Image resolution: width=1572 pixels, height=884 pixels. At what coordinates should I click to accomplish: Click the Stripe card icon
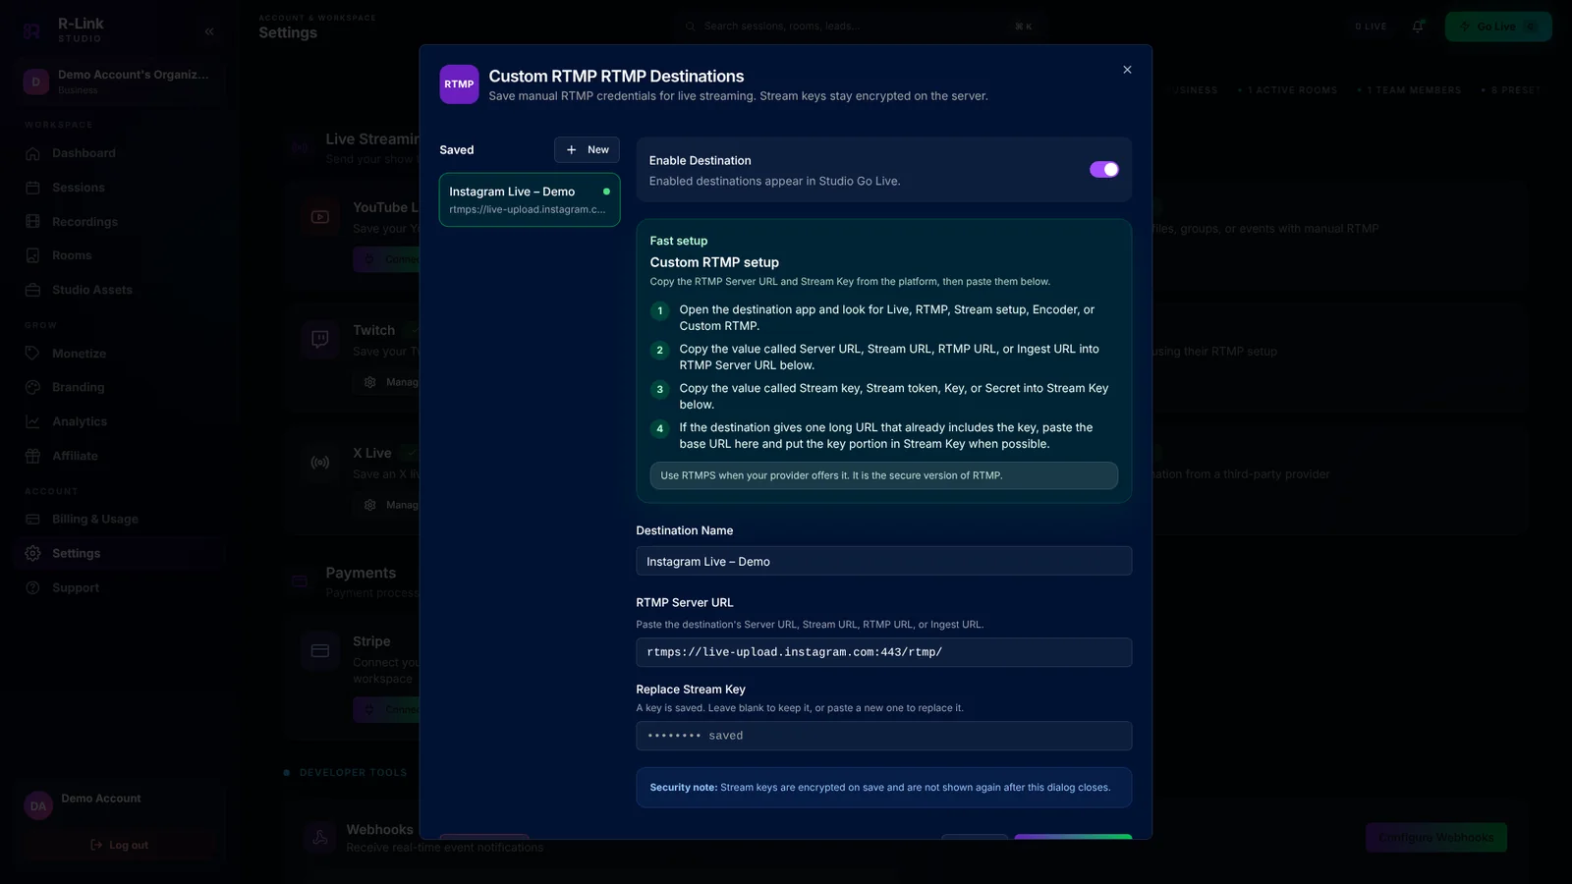(x=320, y=650)
